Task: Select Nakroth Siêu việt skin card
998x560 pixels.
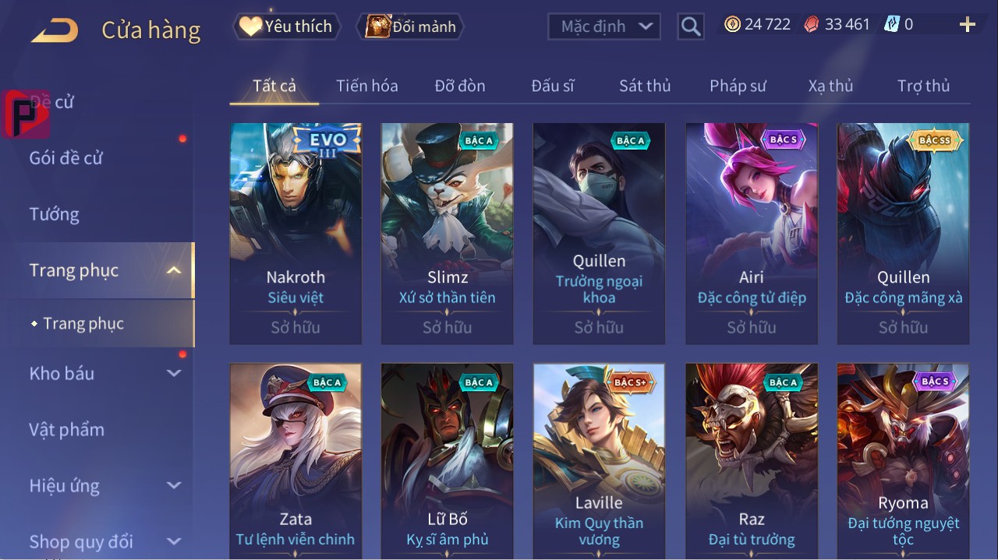Action: 296,234
